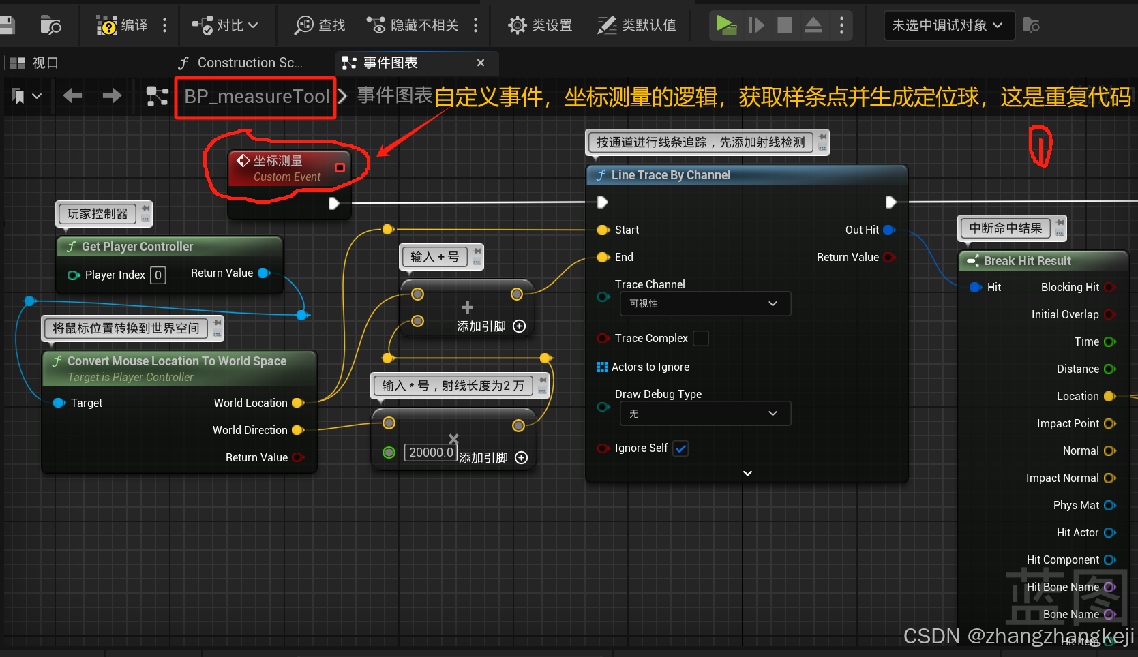Expand Line Trace By Channel advanced options
1138x657 pixels.
click(747, 473)
